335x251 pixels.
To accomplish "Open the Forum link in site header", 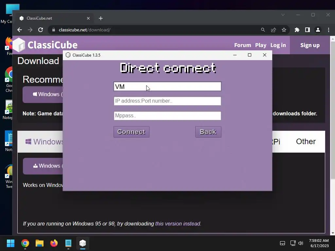I will tap(242, 45).
